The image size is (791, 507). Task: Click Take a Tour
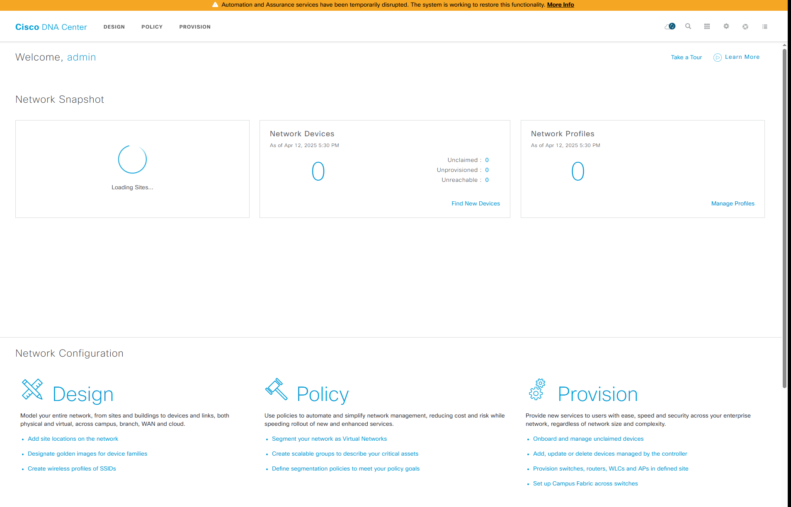[x=687, y=58]
